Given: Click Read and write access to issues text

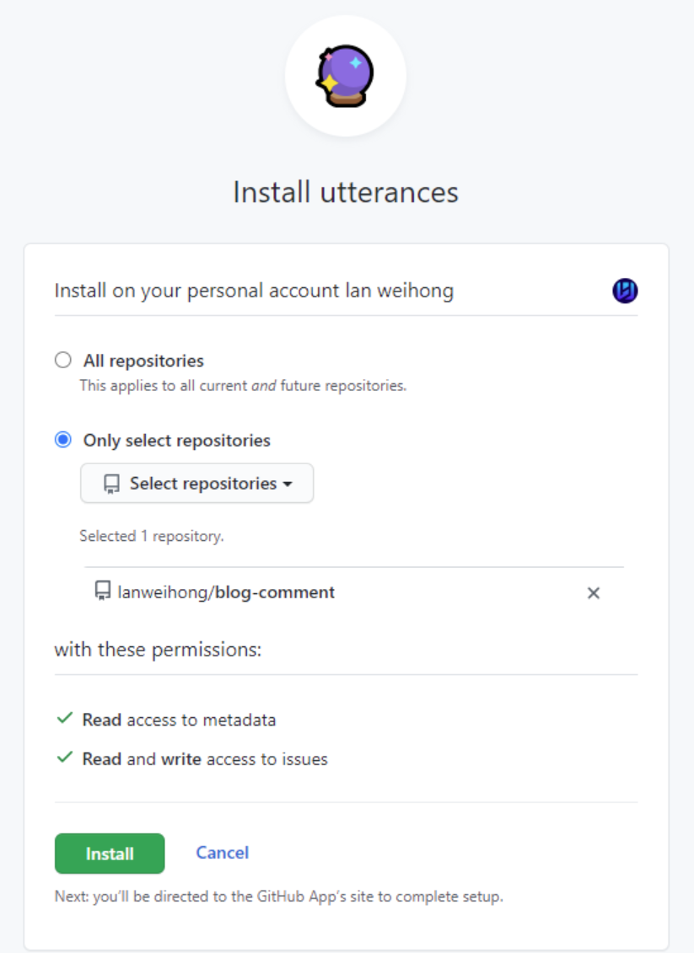Looking at the screenshot, I should (205, 759).
